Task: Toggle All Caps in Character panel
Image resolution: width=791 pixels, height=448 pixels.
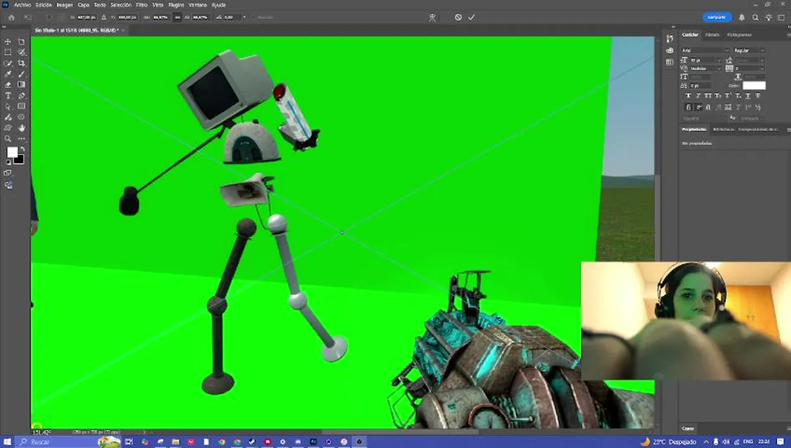Action: (x=708, y=96)
